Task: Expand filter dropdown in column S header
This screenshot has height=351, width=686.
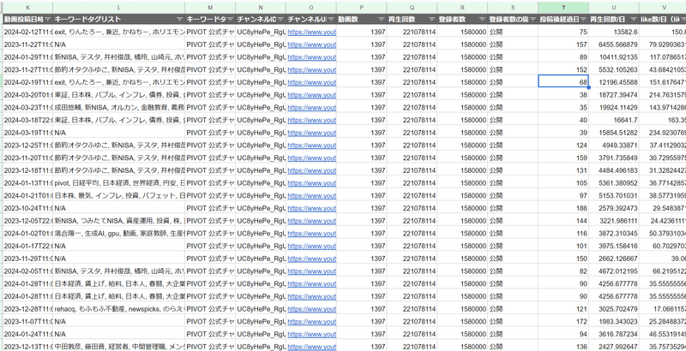Action: point(533,18)
